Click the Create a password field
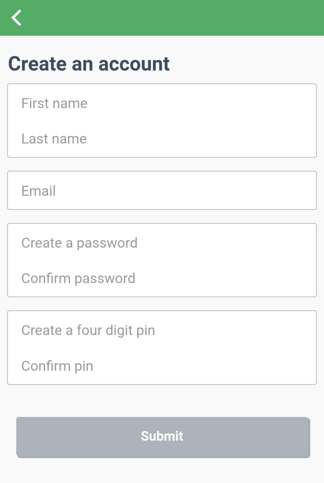Viewport: 324px width, 483px height. point(162,243)
